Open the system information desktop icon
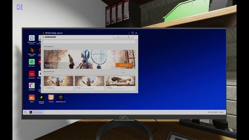This screenshot has height=140, width=249. point(32,38)
